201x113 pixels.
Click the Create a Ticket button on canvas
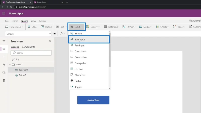[93, 100]
